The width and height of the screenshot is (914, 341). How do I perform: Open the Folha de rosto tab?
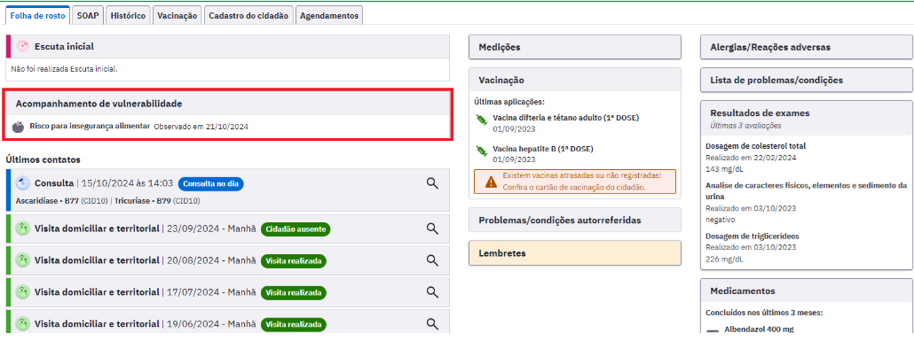click(x=38, y=16)
